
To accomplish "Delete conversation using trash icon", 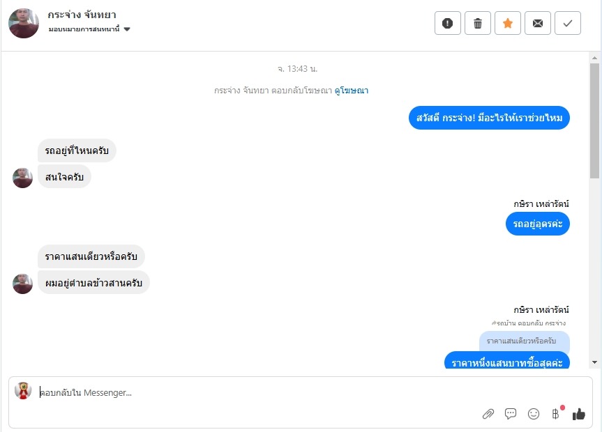I will [x=478, y=24].
